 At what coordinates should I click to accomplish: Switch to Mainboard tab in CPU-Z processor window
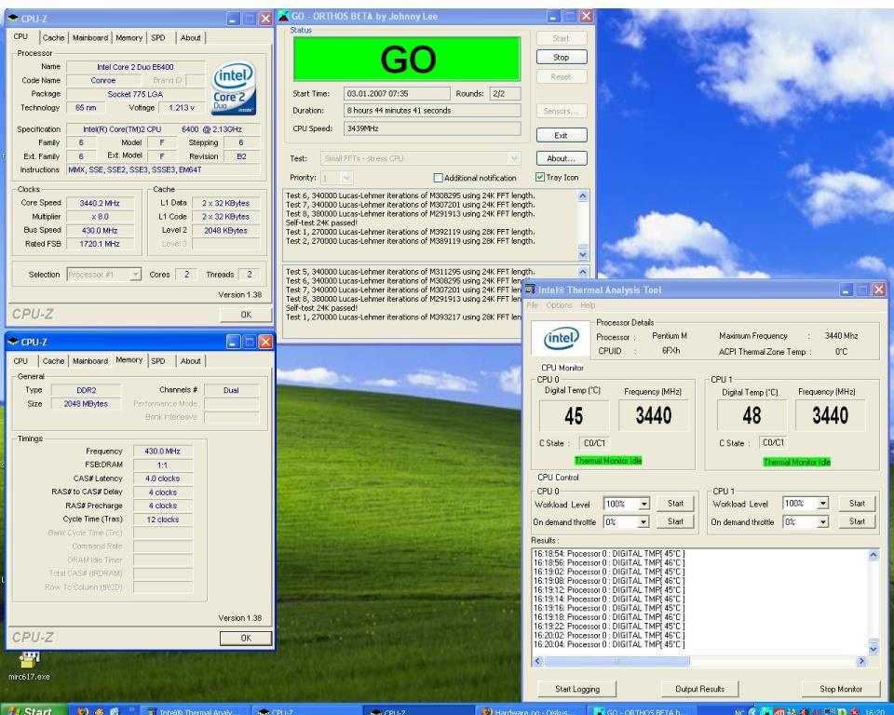pyautogui.click(x=90, y=37)
